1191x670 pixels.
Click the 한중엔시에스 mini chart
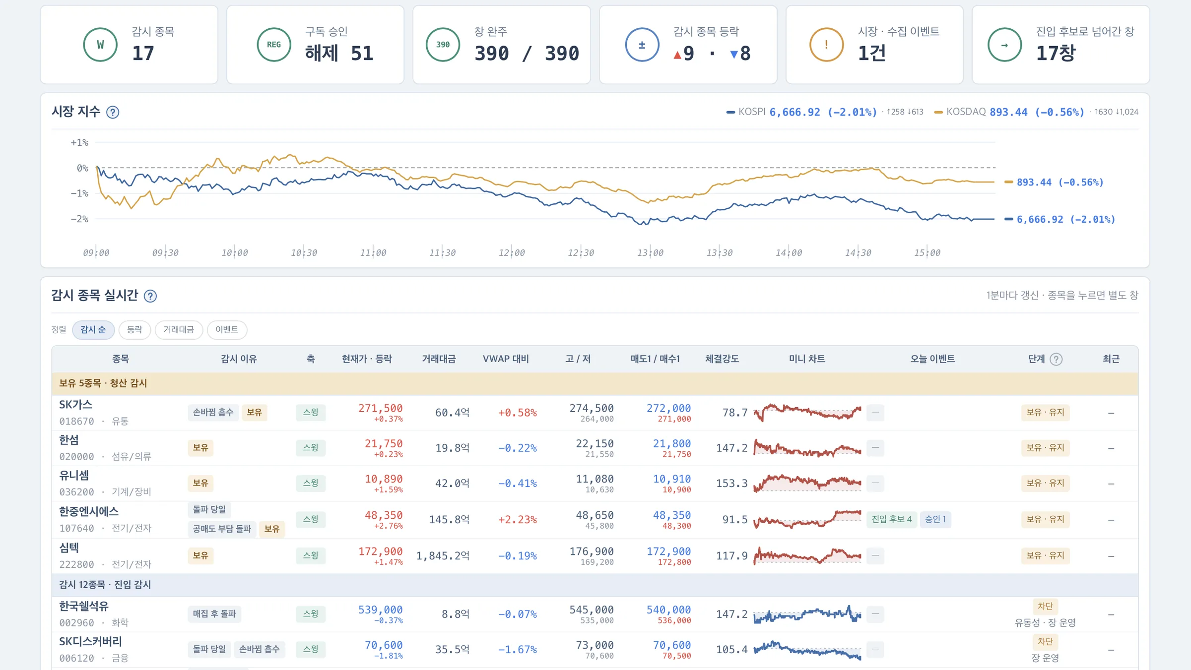(x=807, y=519)
